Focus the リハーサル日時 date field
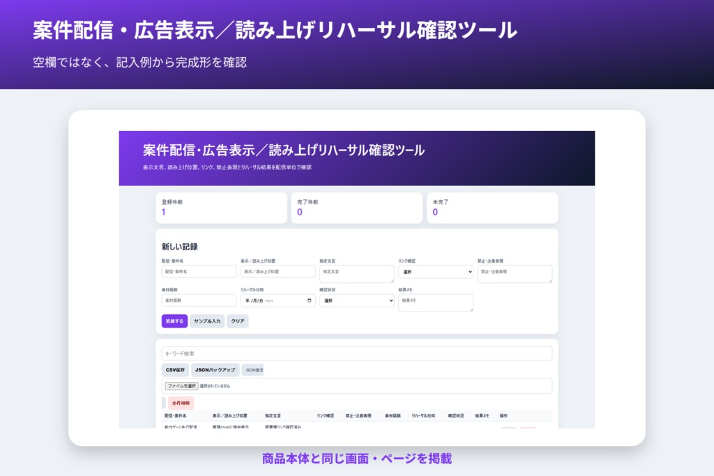714x476 pixels. 278,300
